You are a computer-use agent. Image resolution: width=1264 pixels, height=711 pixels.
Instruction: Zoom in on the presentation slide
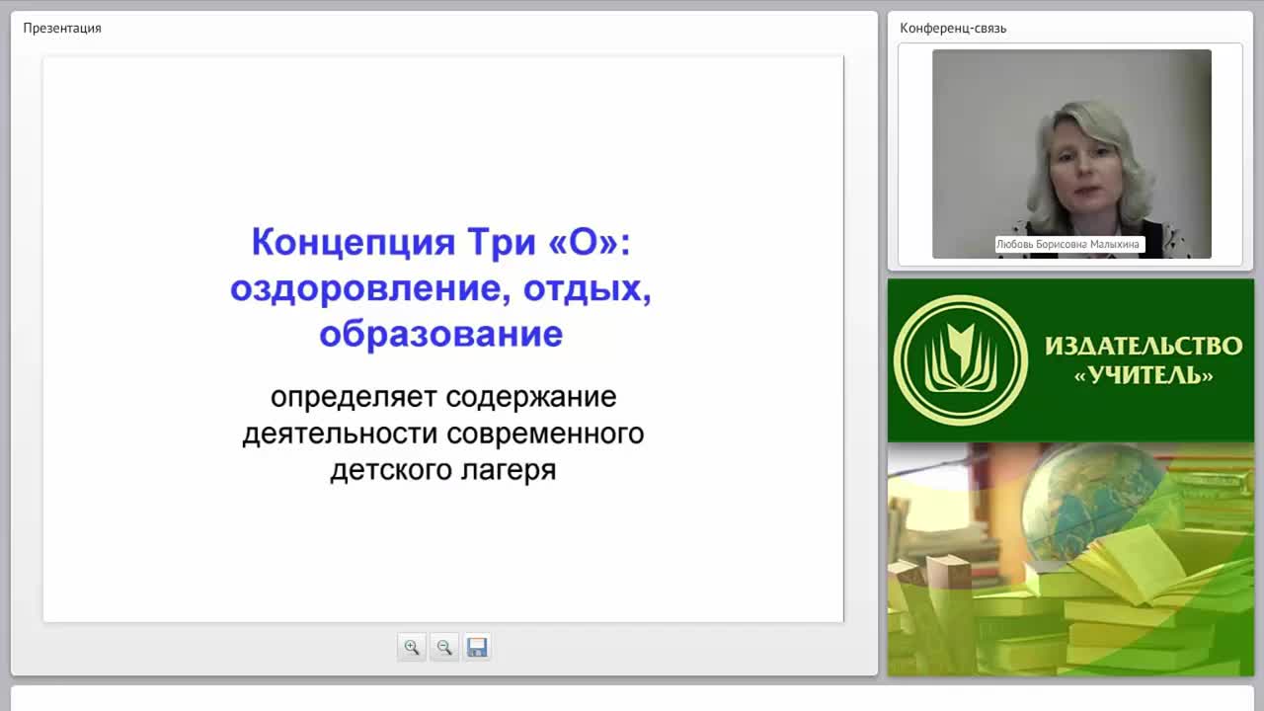[412, 648]
